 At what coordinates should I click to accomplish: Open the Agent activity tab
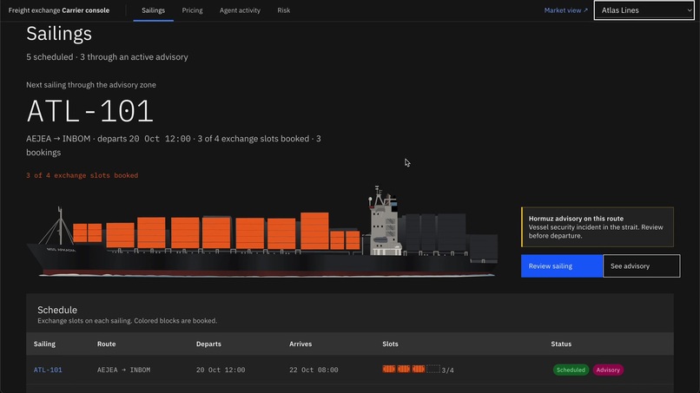pyautogui.click(x=240, y=10)
